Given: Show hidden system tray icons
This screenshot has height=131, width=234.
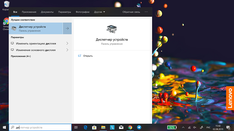Looking at the screenshot, I should pos(183,127).
